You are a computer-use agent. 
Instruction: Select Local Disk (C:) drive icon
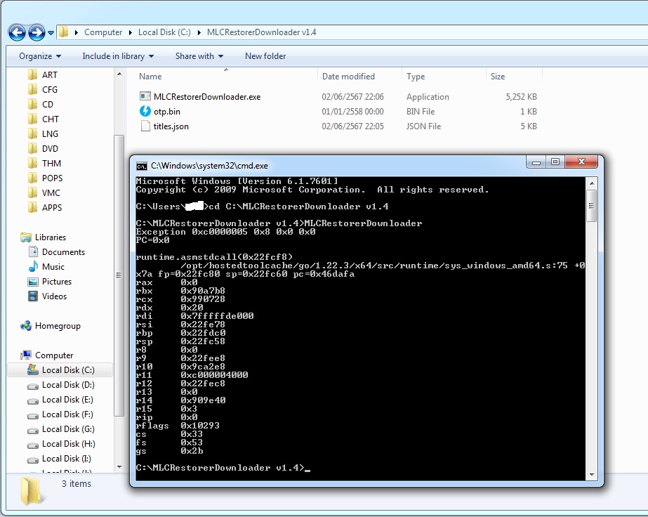[x=33, y=369]
